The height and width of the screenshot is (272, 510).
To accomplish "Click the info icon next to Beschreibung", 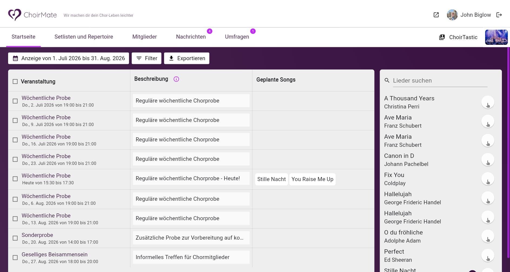I will click(x=176, y=79).
